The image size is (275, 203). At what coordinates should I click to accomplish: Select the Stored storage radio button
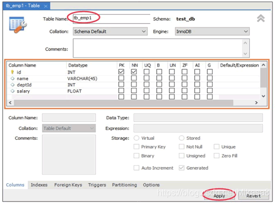182,138
